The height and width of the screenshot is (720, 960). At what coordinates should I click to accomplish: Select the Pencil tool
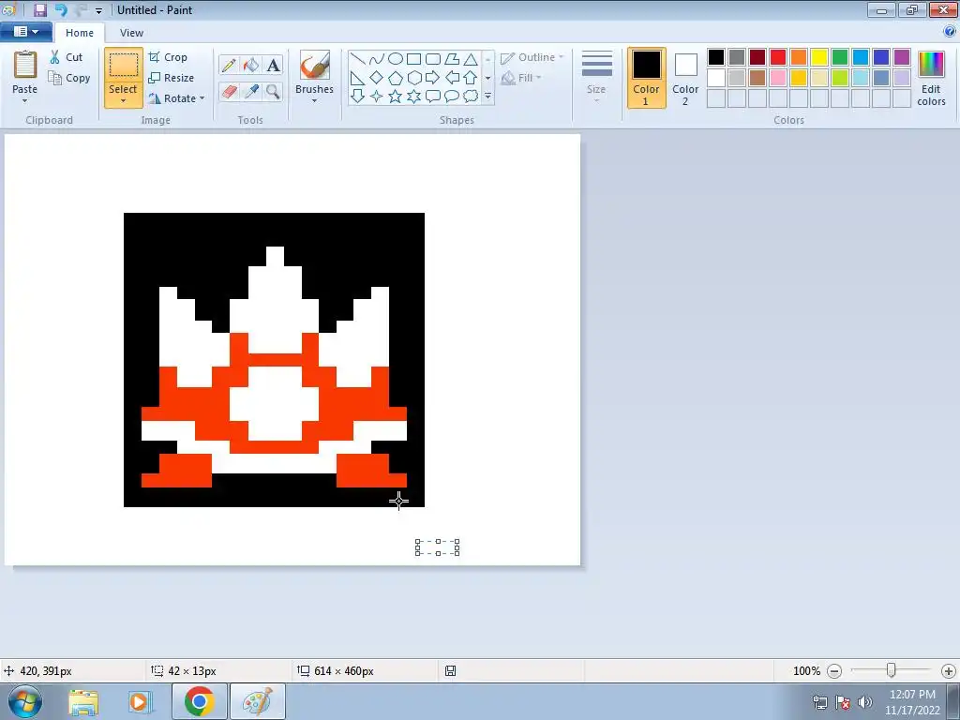229,65
